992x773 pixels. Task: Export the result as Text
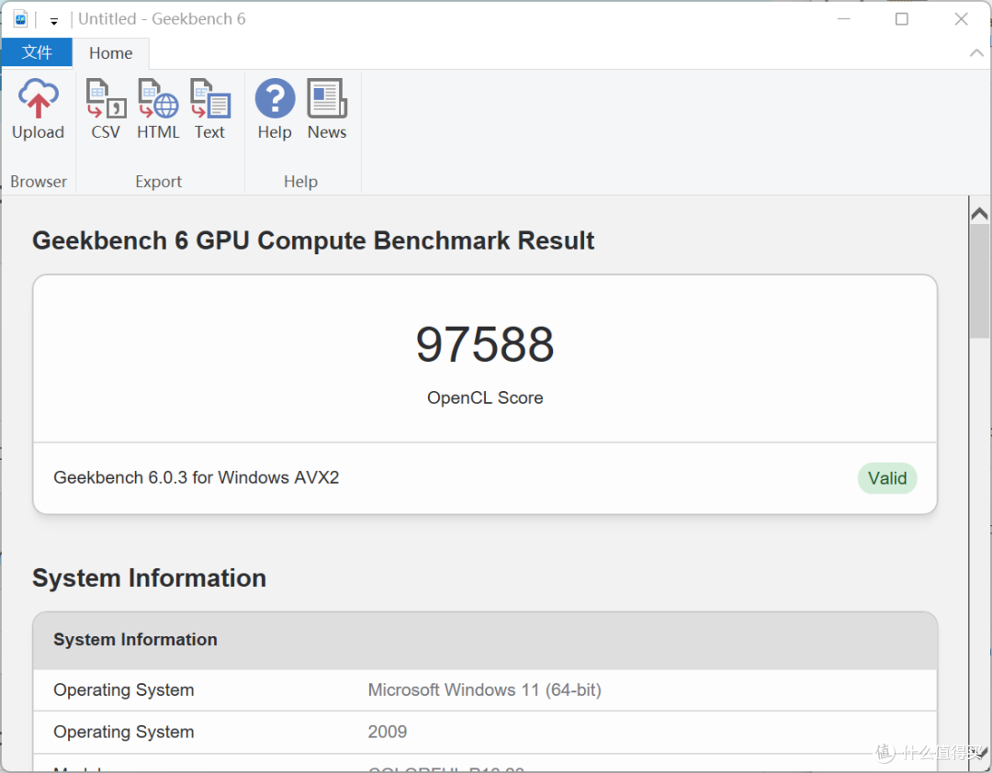(210, 109)
